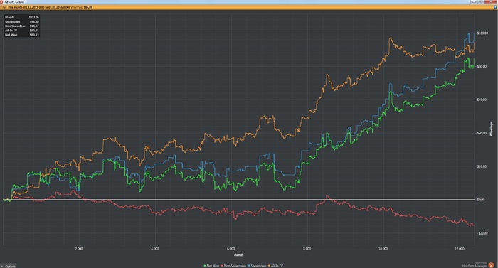
Task: Toggle the Showdown legend entry
Action: (x=257, y=266)
